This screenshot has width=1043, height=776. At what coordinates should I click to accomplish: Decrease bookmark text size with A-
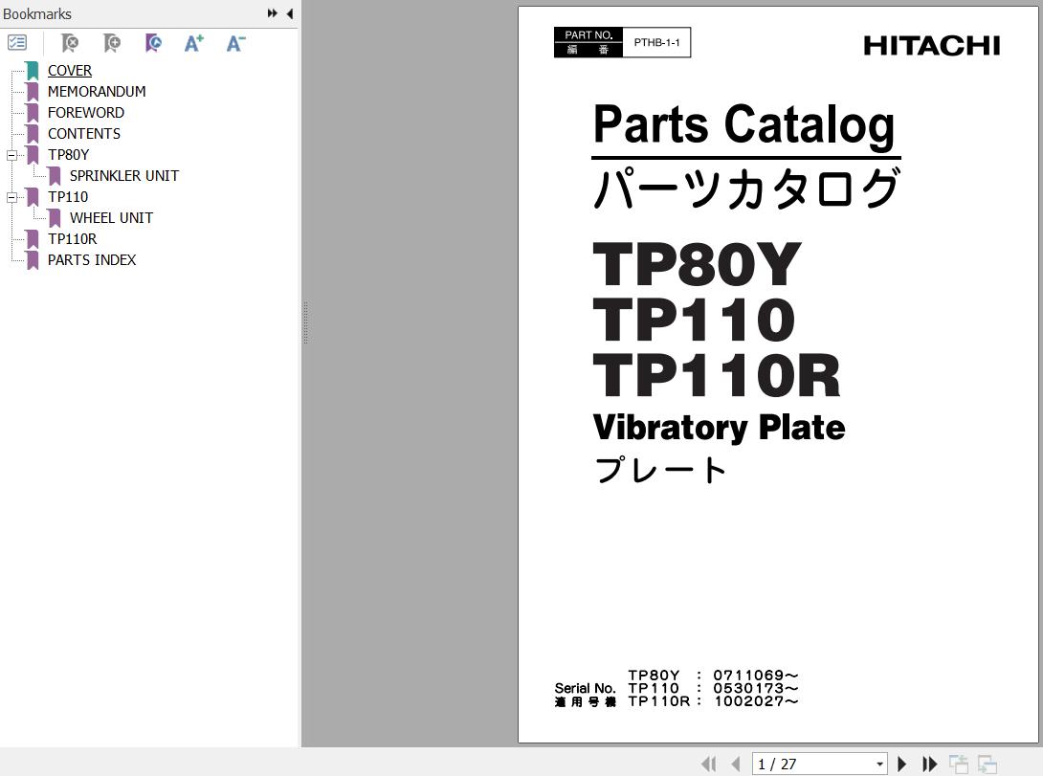pyautogui.click(x=235, y=43)
